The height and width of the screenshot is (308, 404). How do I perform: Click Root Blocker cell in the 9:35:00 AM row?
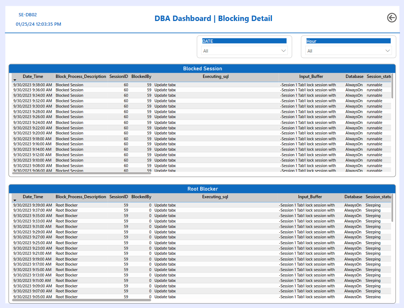click(x=66, y=216)
